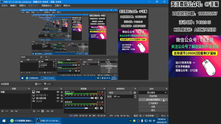Image resolution: width=221 pixels, height=124 pixels.
Task: Open the 场景集合(S) menu
Action: 47,6
